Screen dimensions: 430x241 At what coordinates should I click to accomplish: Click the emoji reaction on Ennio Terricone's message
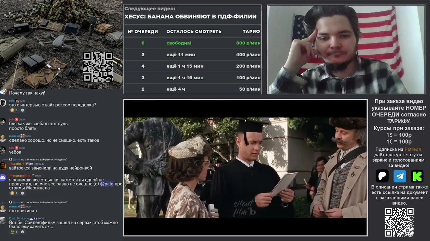coord(13,232)
